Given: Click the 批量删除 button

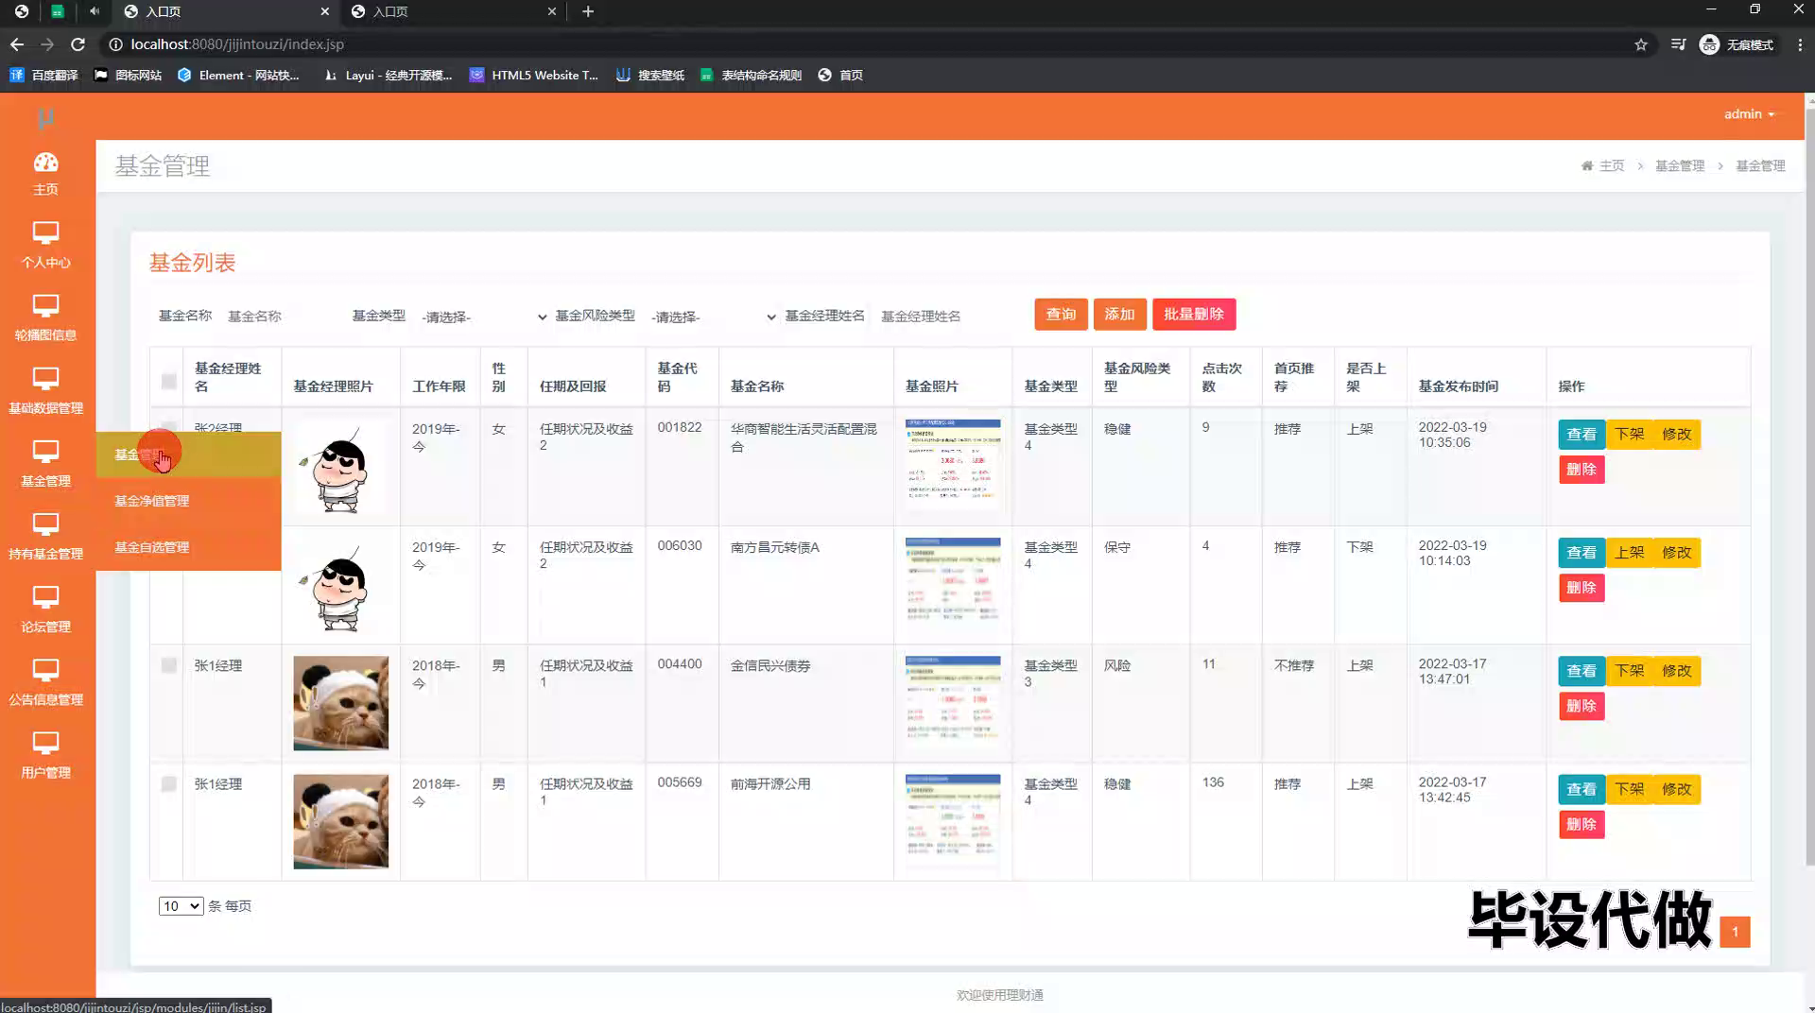Looking at the screenshot, I should click(1194, 315).
